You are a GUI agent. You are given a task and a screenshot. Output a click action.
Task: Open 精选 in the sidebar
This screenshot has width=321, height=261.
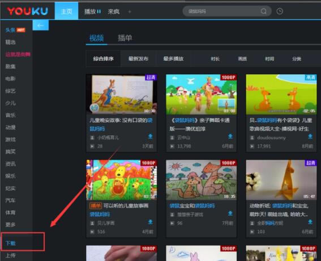coord(10,42)
